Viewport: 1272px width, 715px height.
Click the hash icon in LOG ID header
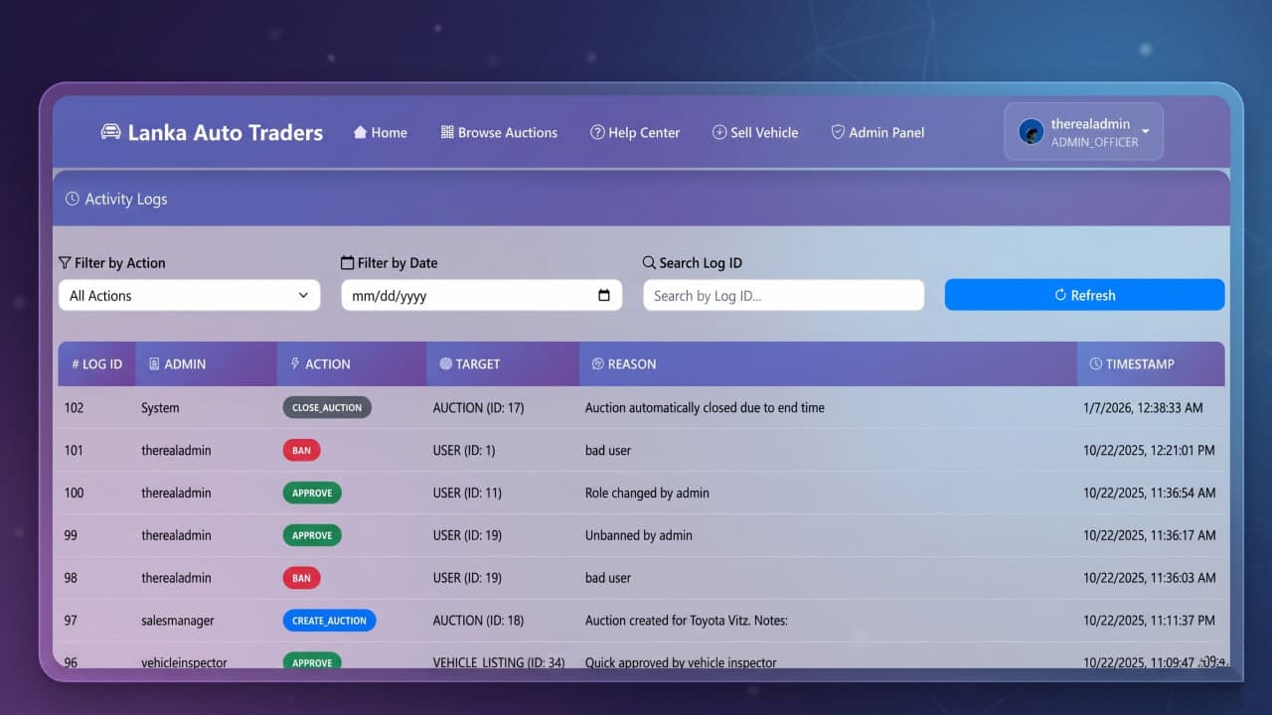[76, 364]
